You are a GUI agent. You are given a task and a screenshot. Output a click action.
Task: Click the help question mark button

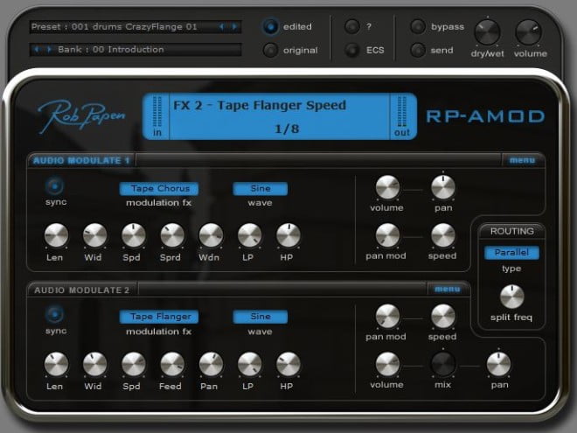coord(351,26)
